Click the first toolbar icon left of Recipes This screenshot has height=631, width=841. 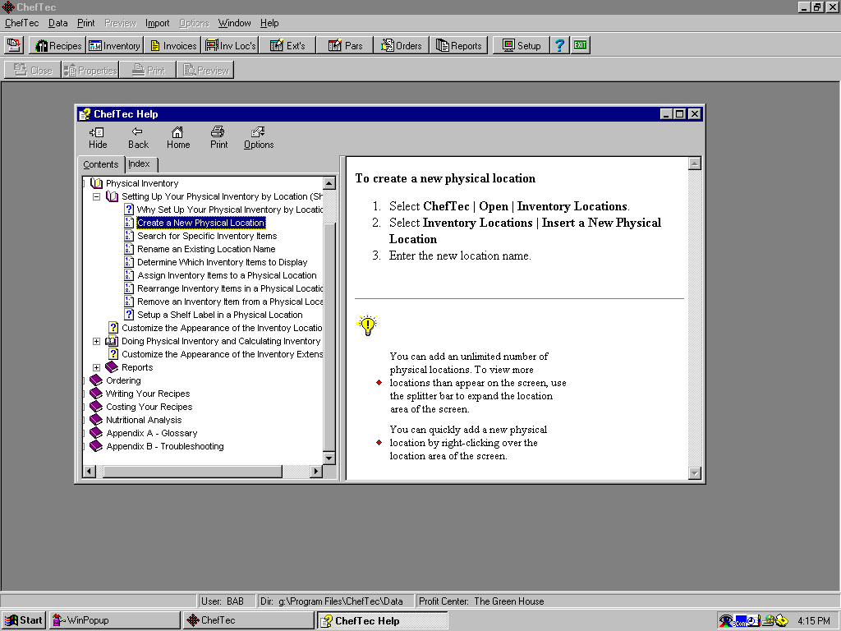tap(14, 46)
